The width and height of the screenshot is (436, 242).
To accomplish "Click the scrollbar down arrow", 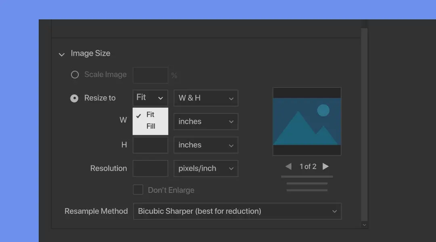I will tap(365, 224).
